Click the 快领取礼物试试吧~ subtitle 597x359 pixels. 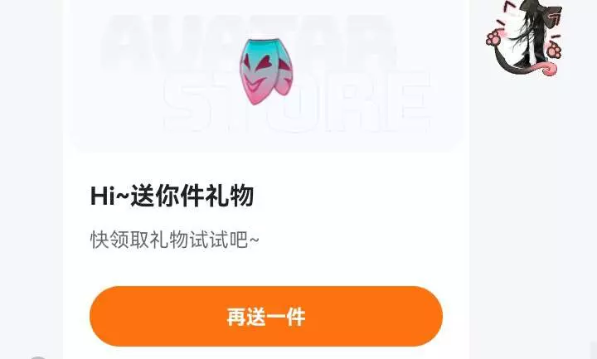pyautogui.click(x=175, y=240)
